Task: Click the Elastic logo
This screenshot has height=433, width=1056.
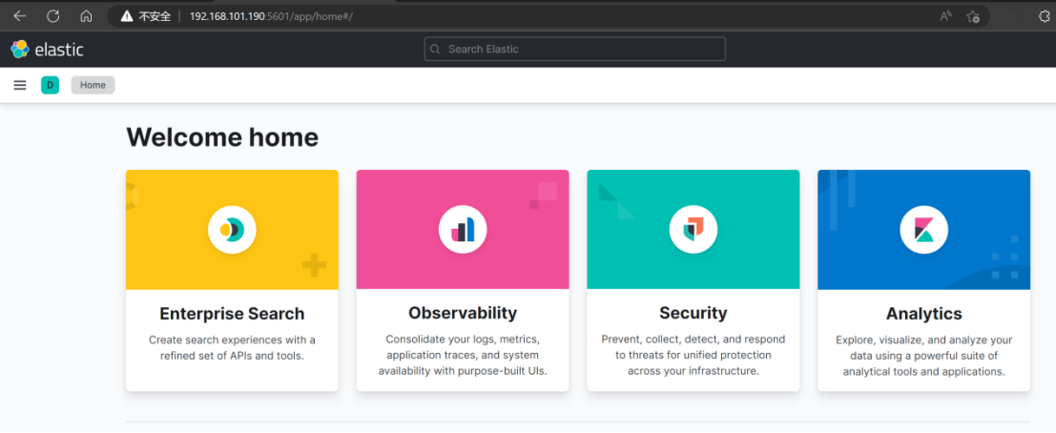Action: click(x=47, y=50)
